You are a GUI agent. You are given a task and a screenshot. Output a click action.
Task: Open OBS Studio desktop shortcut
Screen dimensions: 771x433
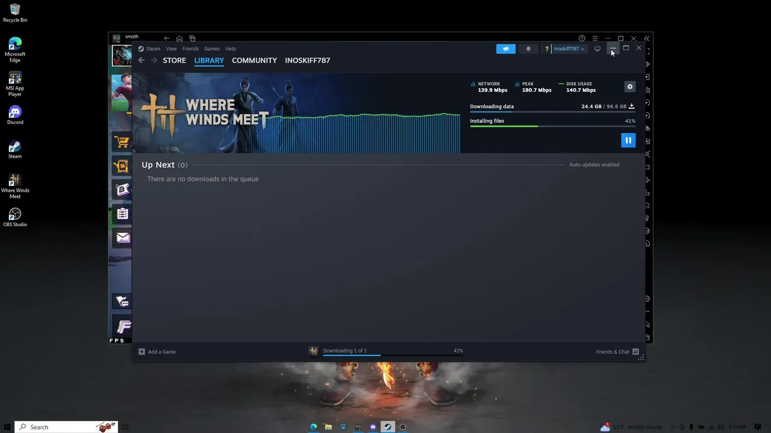[15, 217]
